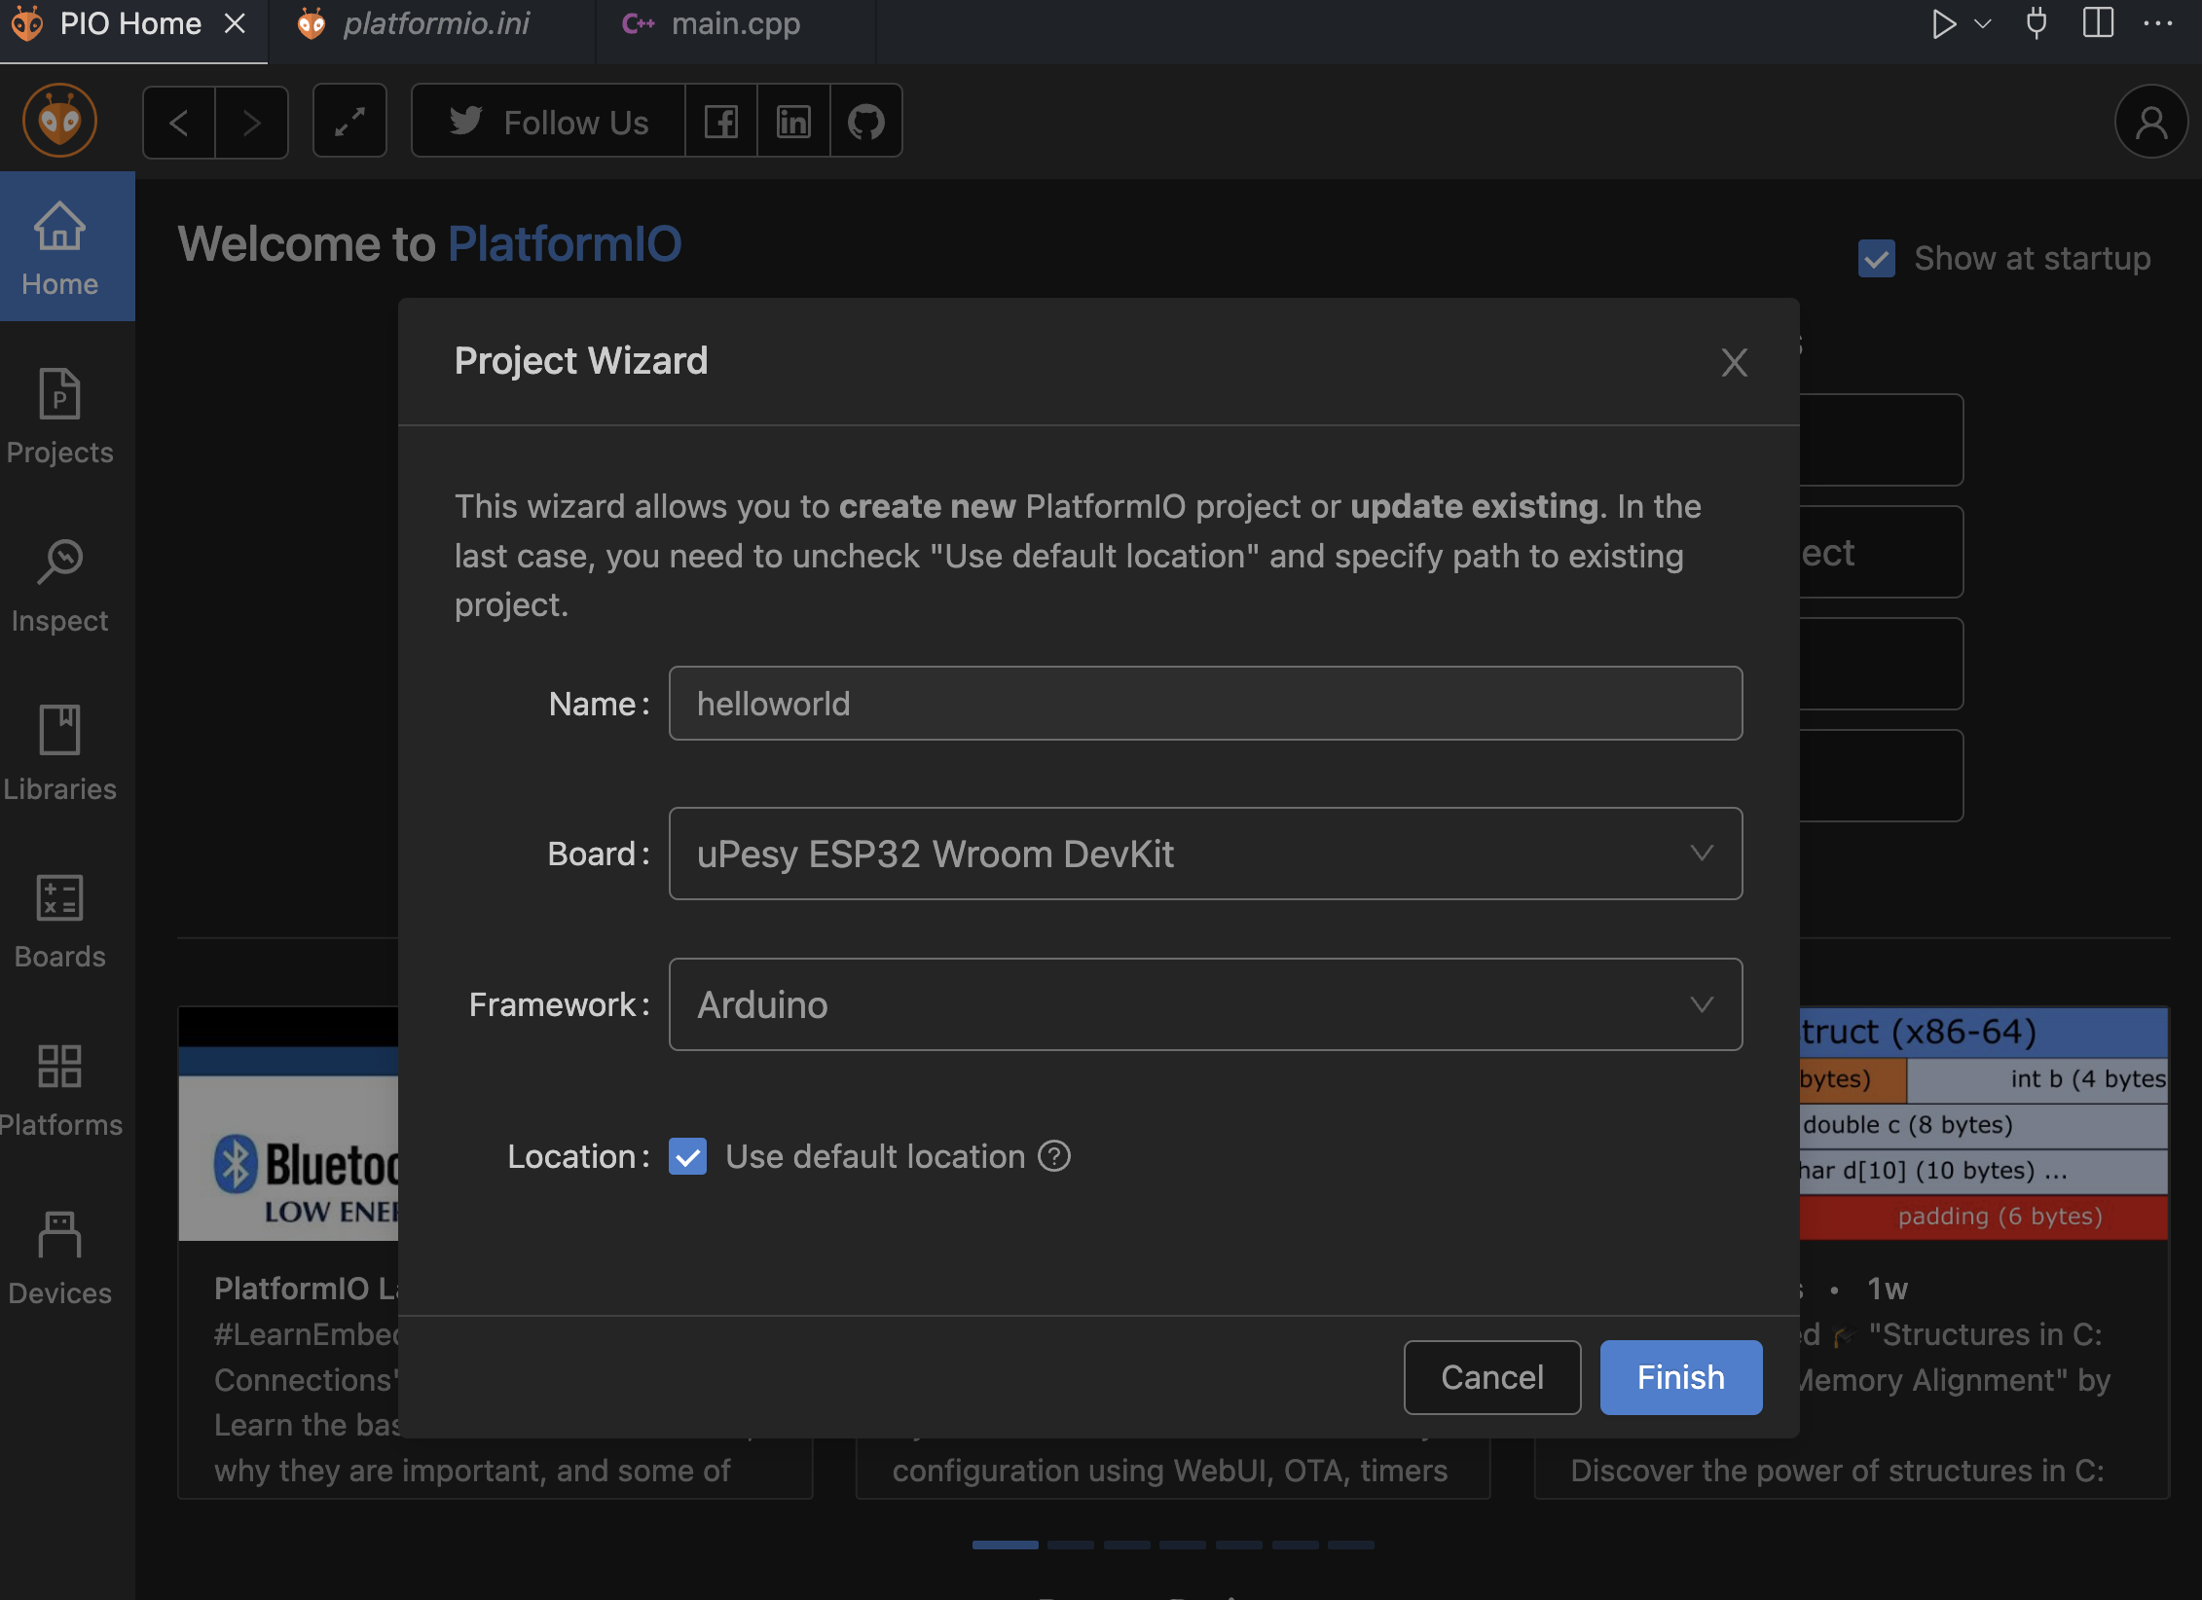Viewport: 2202px width, 1600px height.
Task: Click the LinkedIn icon in toolbar
Action: [x=793, y=122]
